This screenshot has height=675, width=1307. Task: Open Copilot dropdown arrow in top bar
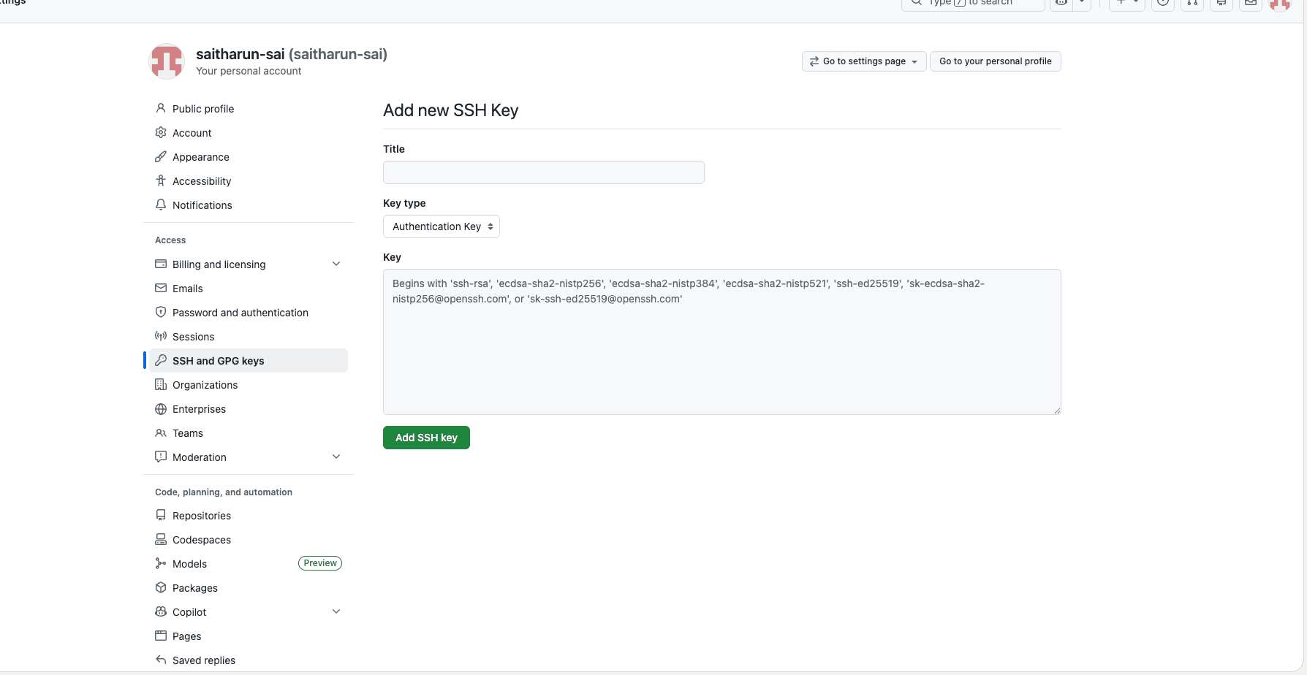(x=1082, y=3)
